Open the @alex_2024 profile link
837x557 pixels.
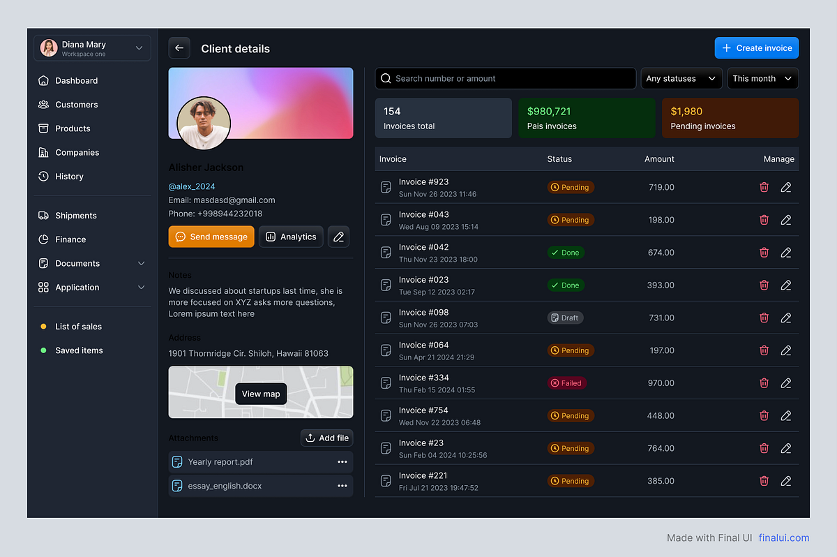191,186
